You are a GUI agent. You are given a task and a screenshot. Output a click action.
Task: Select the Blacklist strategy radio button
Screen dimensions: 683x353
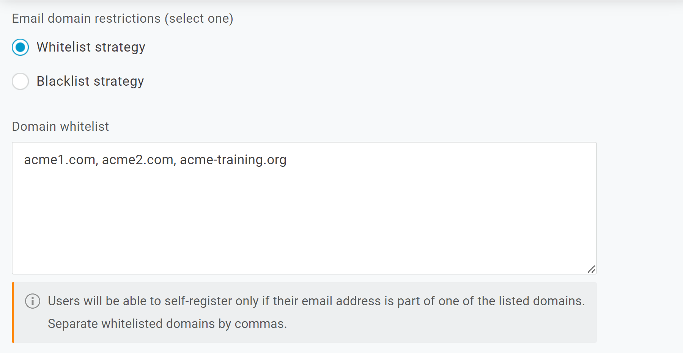tap(20, 81)
